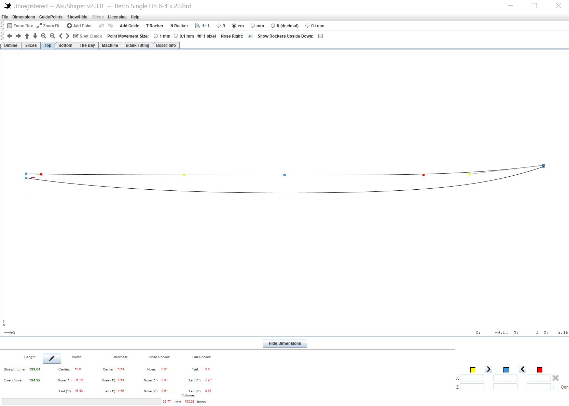Image resolution: width=569 pixels, height=406 pixels.
Task: Open the Machine tab
Action: tap(110, 45)
